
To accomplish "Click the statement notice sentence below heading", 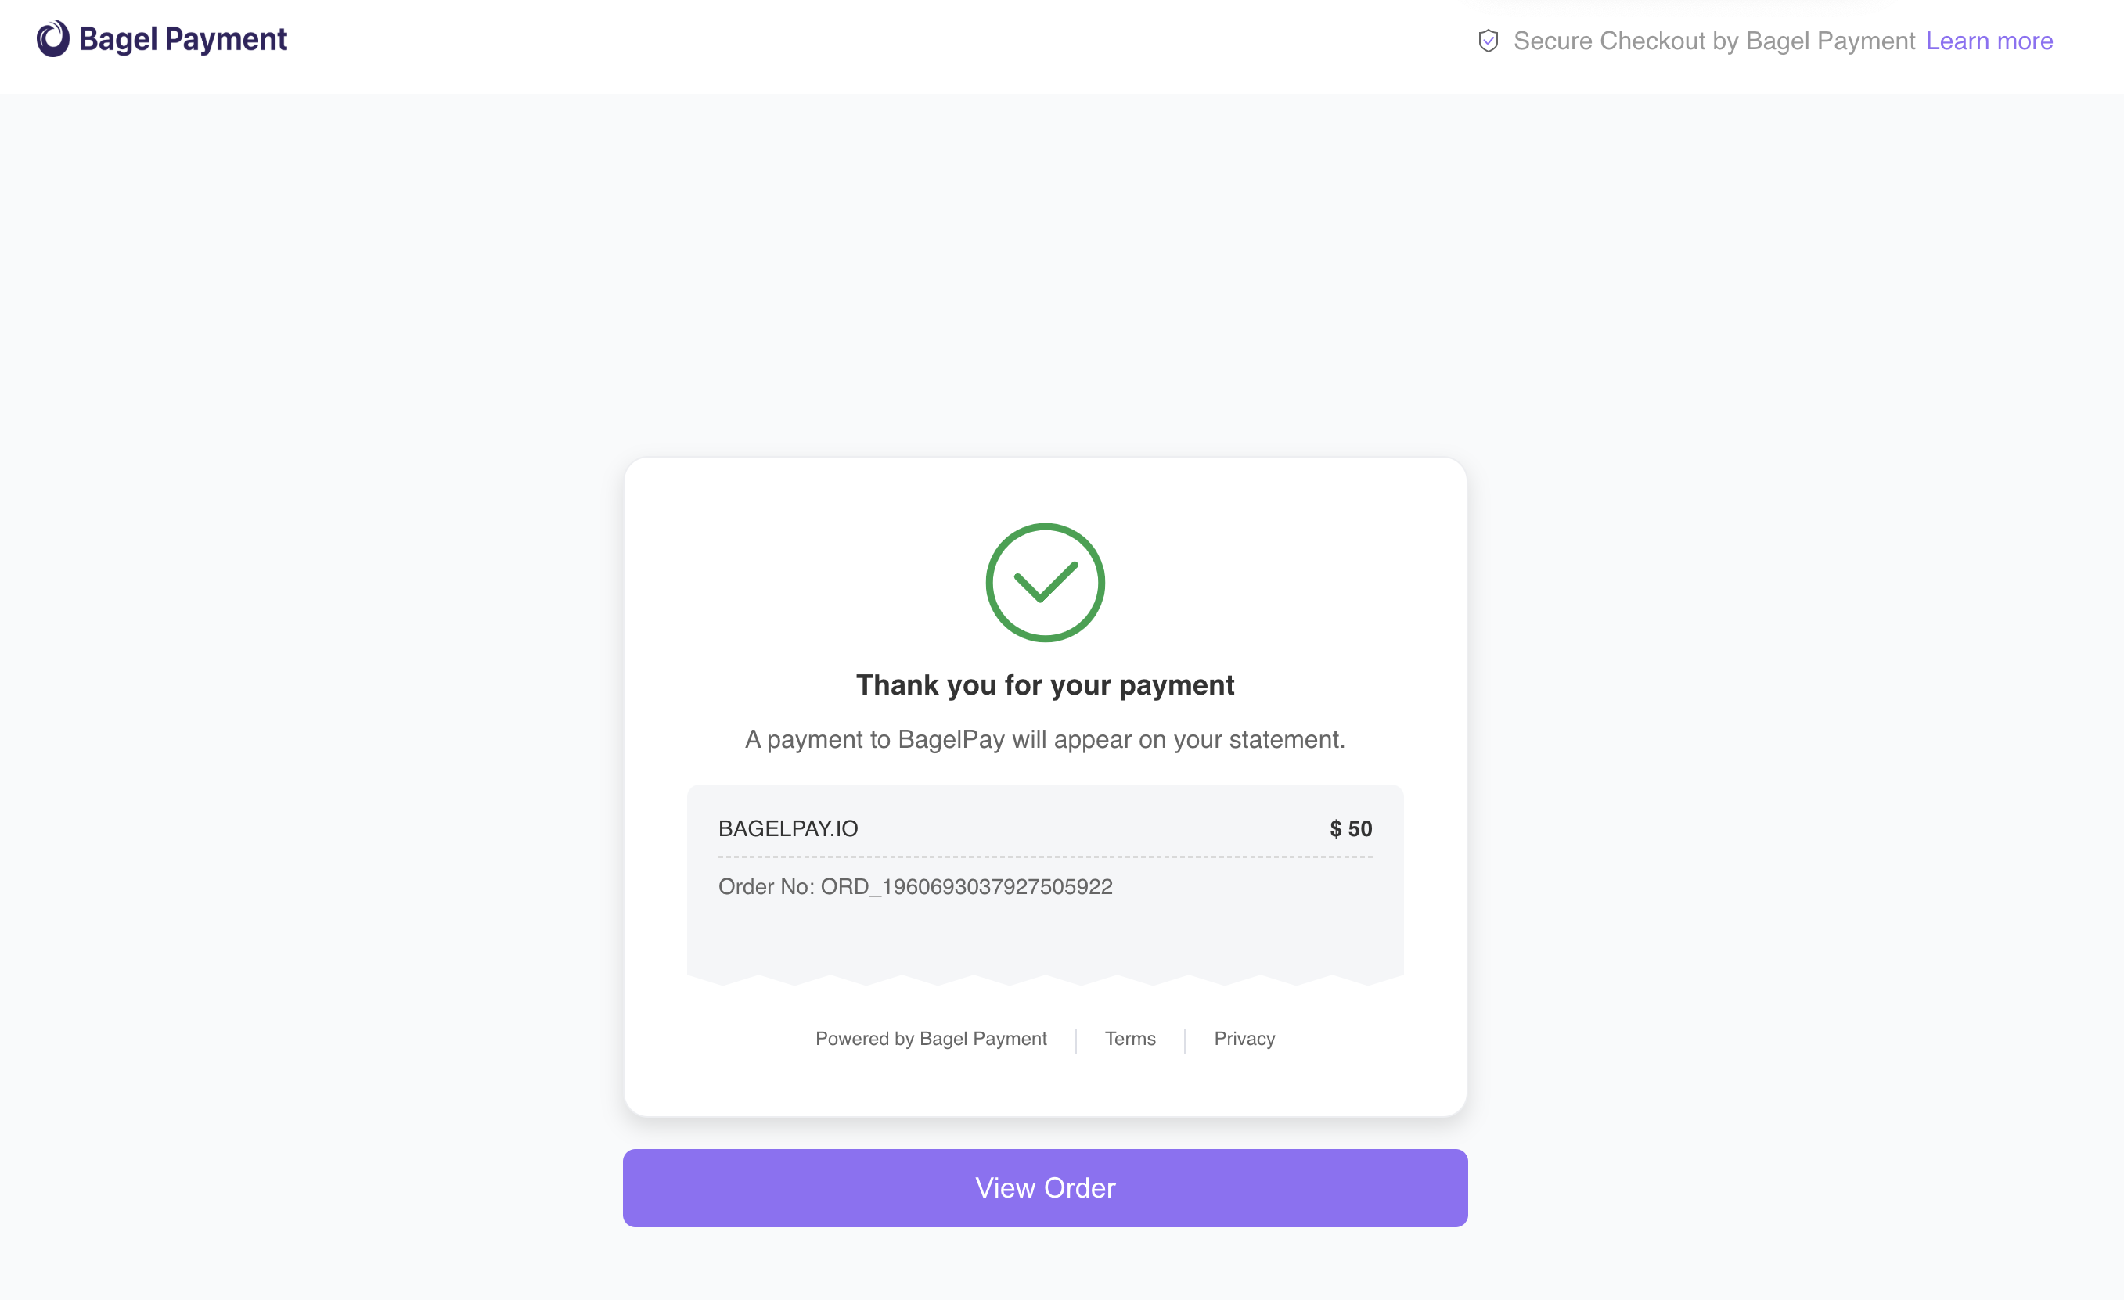I will pos(1045,740).
